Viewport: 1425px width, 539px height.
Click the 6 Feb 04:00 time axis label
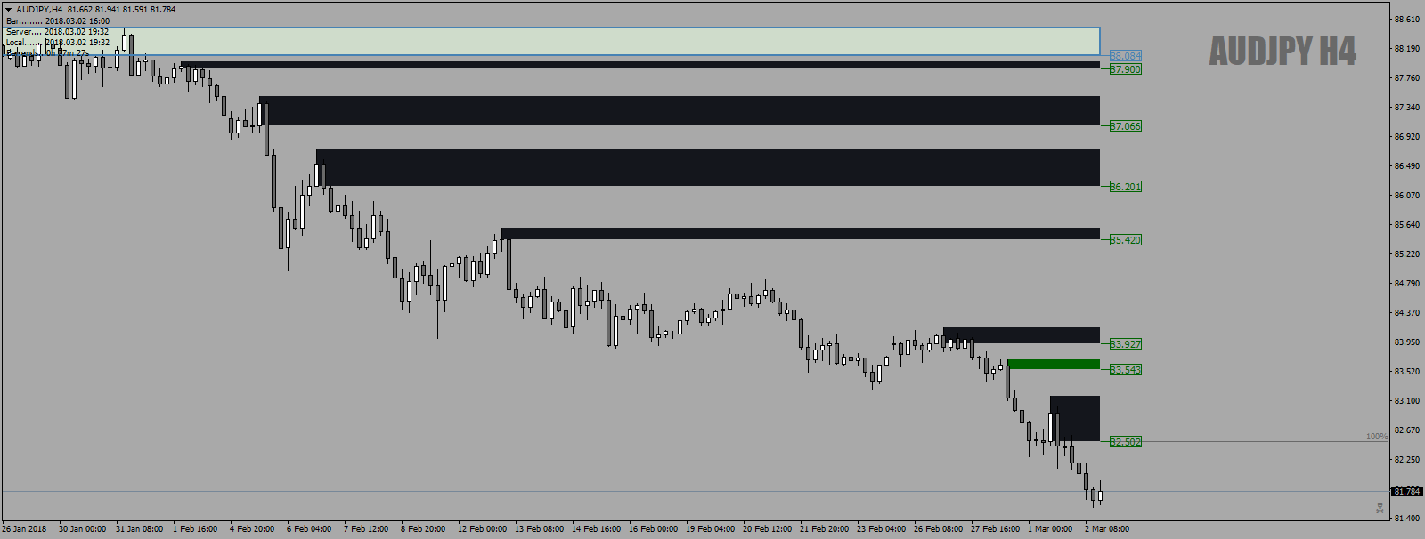tap(309, 529)
